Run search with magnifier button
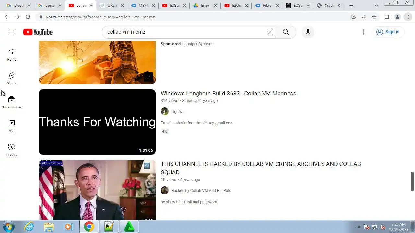415x233 pixels. (x=286, y=32)
